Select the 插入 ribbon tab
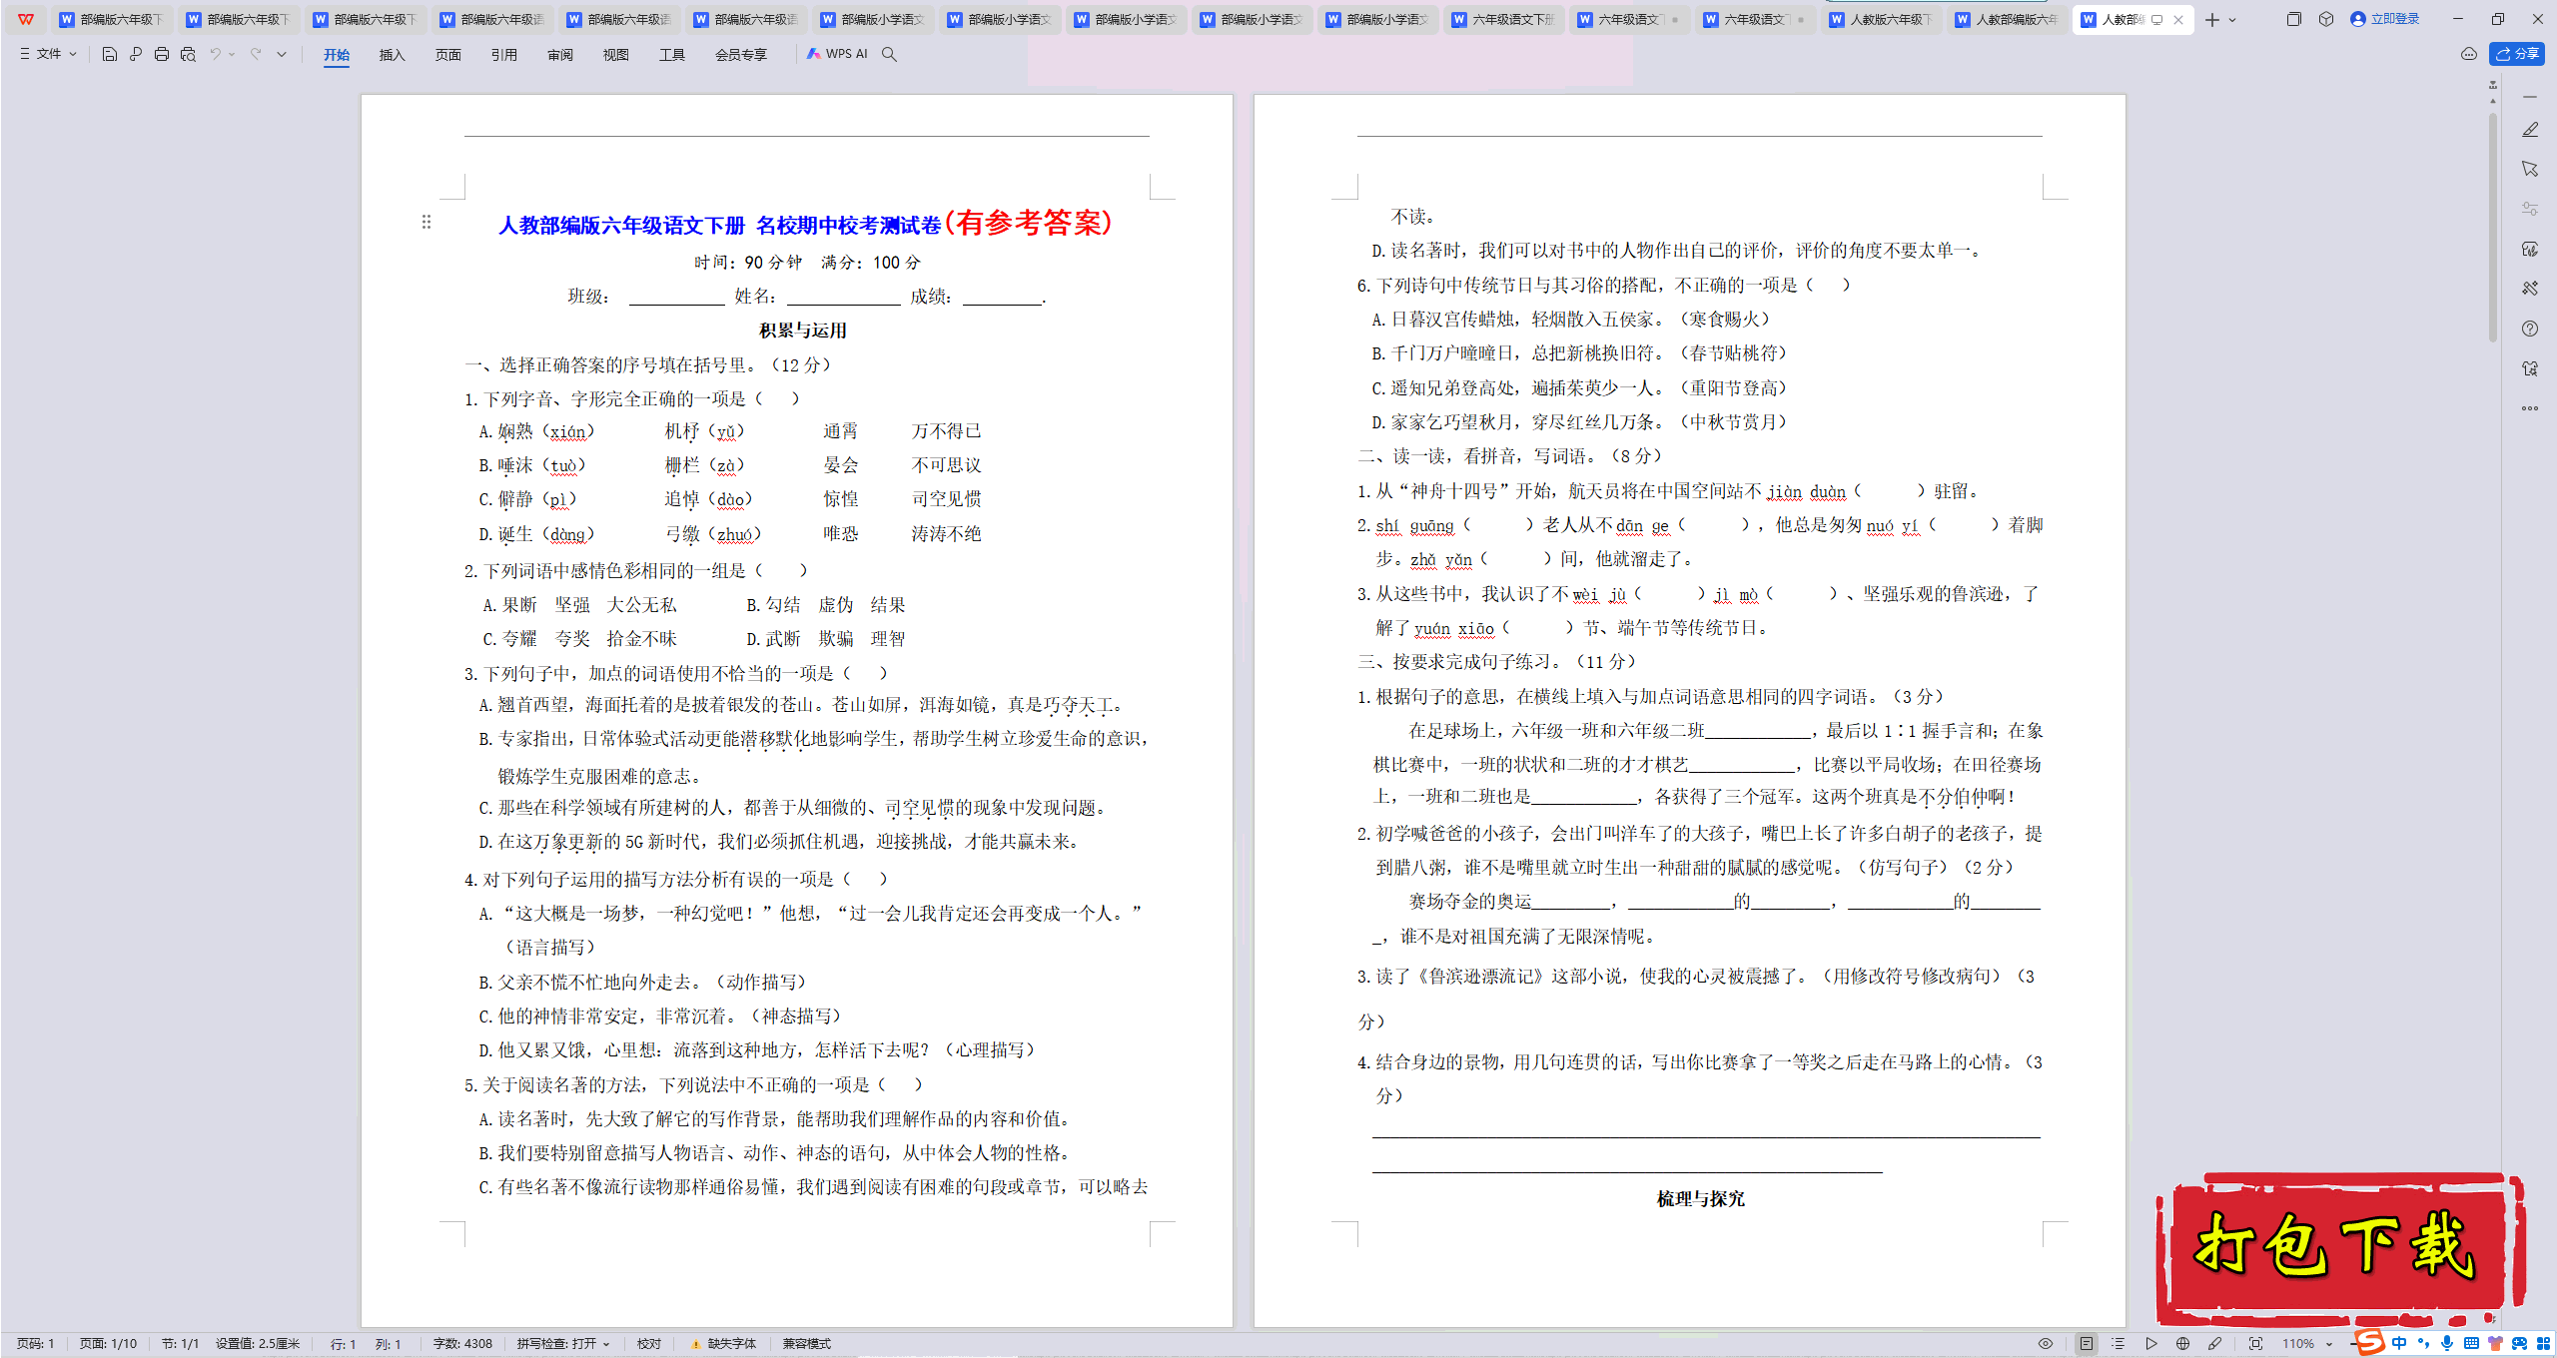2557x1358 pixels. tap(392, 55)
